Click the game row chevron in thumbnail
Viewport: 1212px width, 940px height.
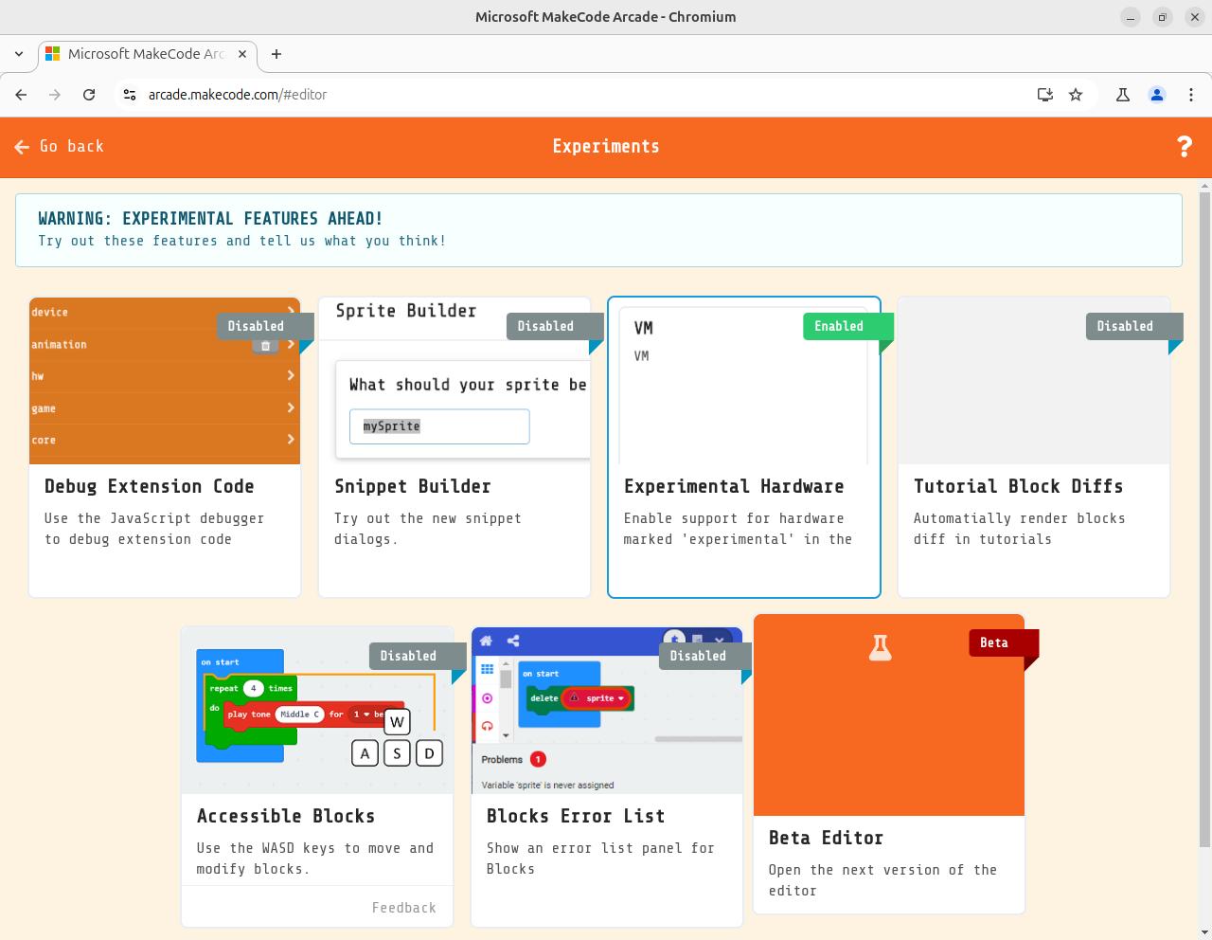click(291, 407)
